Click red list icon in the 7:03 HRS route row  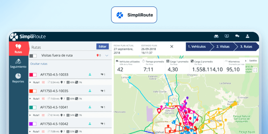coord(43,99)
